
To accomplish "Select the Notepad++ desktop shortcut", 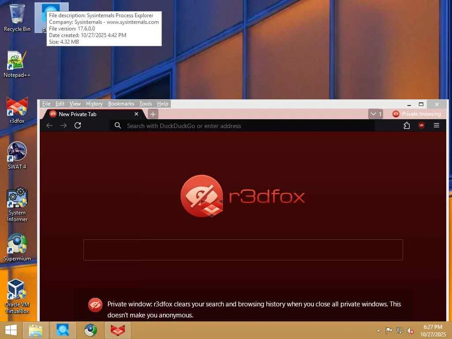I will pos(17,64).
